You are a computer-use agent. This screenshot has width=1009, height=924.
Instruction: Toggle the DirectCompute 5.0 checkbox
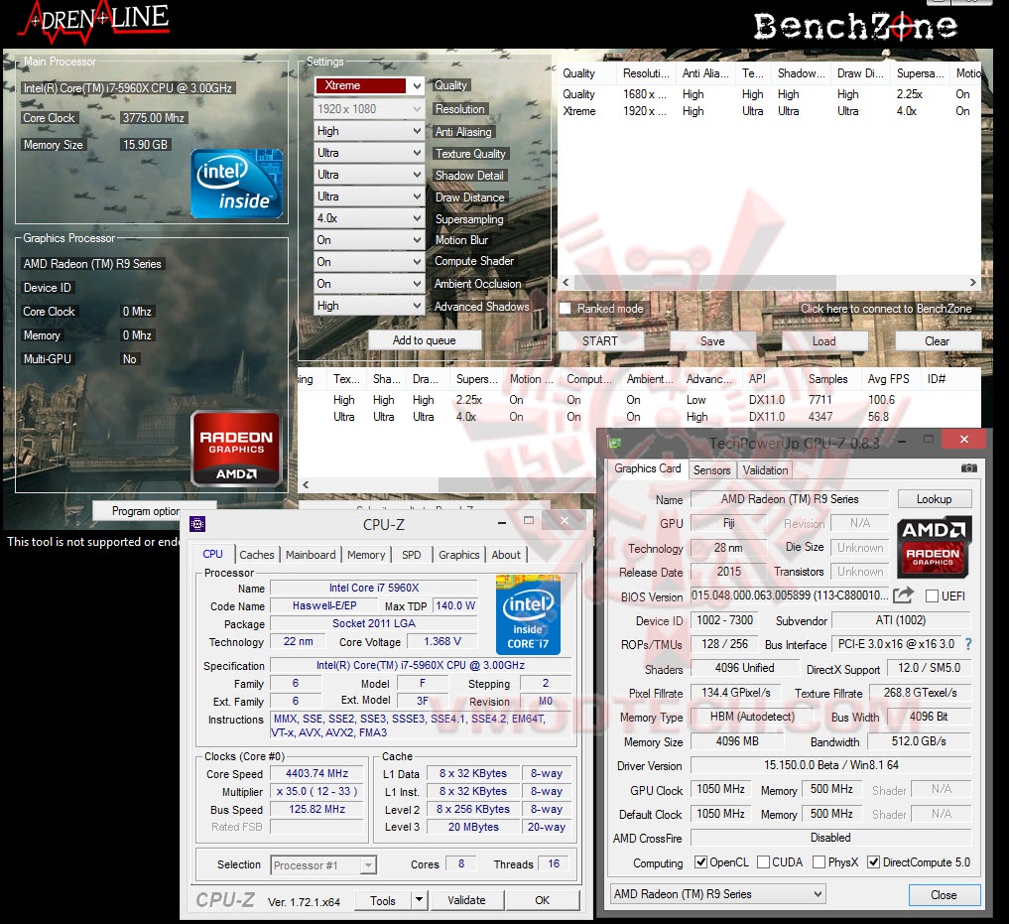874,862
